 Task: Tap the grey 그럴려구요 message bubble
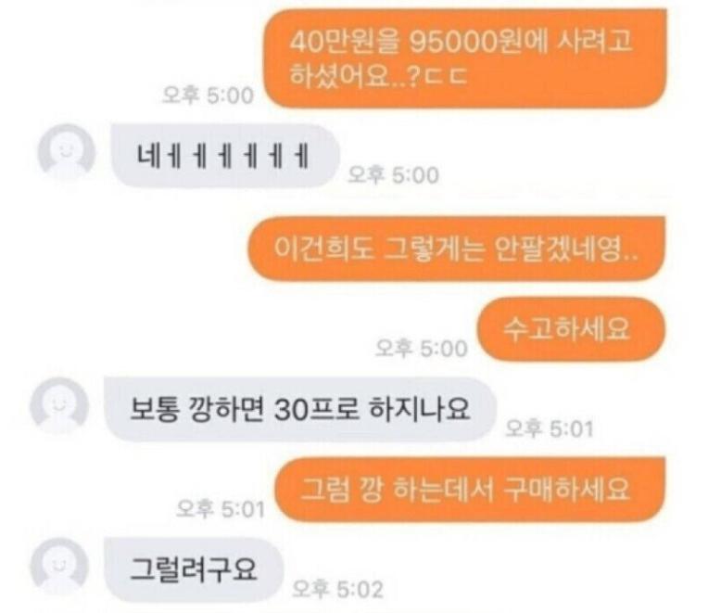pyautogui.click(x=195, y=569)
